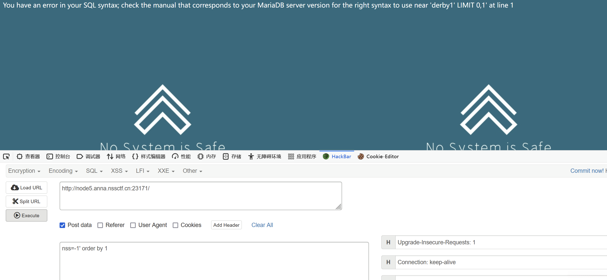The image size is (607, 280).
Task: Open the Storage (存储) panel
Action: [x=232, y=156]
